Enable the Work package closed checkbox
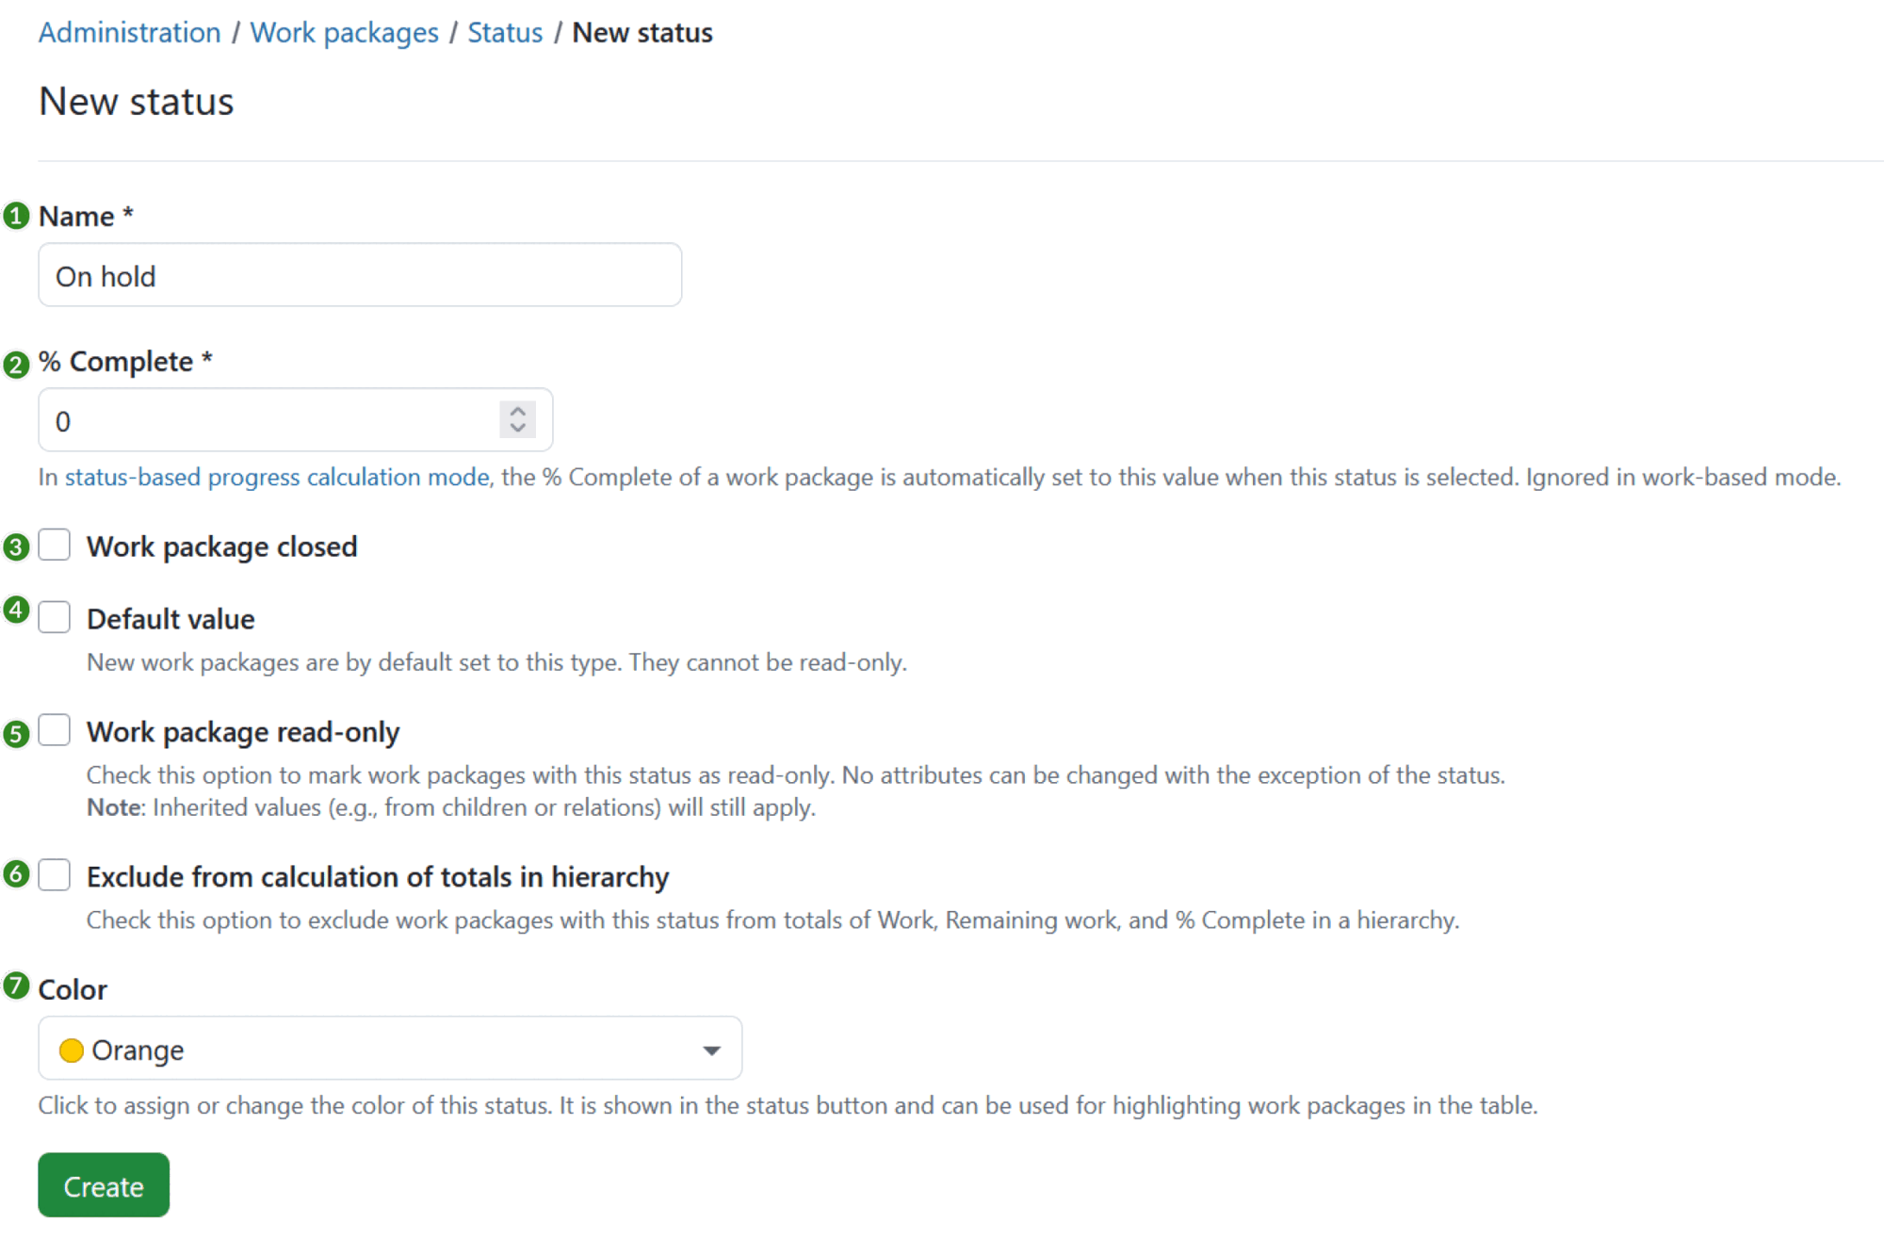 pos(55,545)
